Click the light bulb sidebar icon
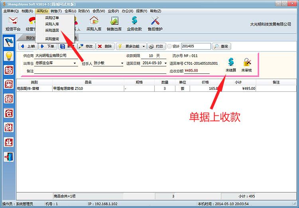 click(9, 56)
